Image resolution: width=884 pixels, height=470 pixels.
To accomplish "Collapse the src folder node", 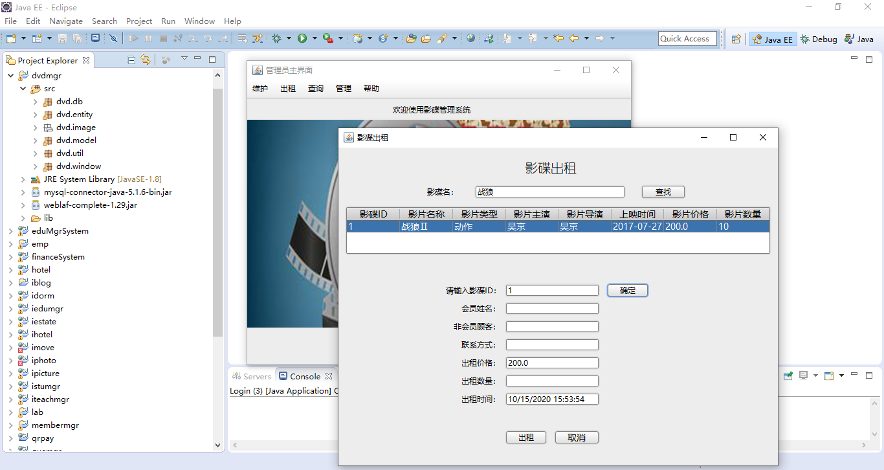I will [23, 89].
